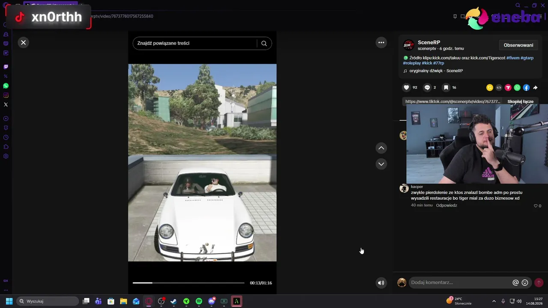The height and width of the screenshot is (308, 548).
Task: Open the SceneRP profile avatar
Action: point(409,45)
